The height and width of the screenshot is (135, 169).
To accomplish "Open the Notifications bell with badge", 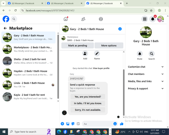I will tap(153, 19).
